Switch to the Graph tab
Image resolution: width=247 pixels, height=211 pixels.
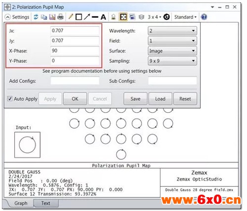click(21, 203)
